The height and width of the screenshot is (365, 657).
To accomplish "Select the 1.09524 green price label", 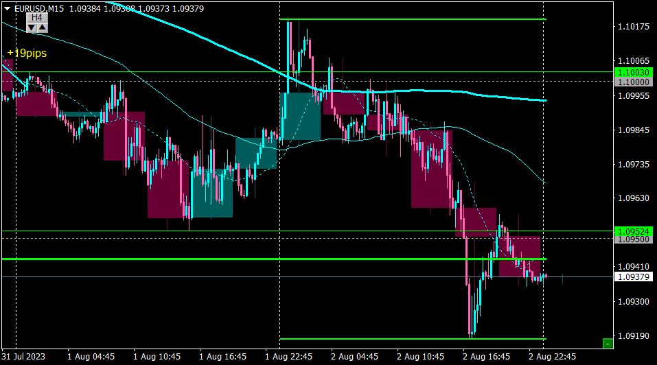I will tap(634, 231).
